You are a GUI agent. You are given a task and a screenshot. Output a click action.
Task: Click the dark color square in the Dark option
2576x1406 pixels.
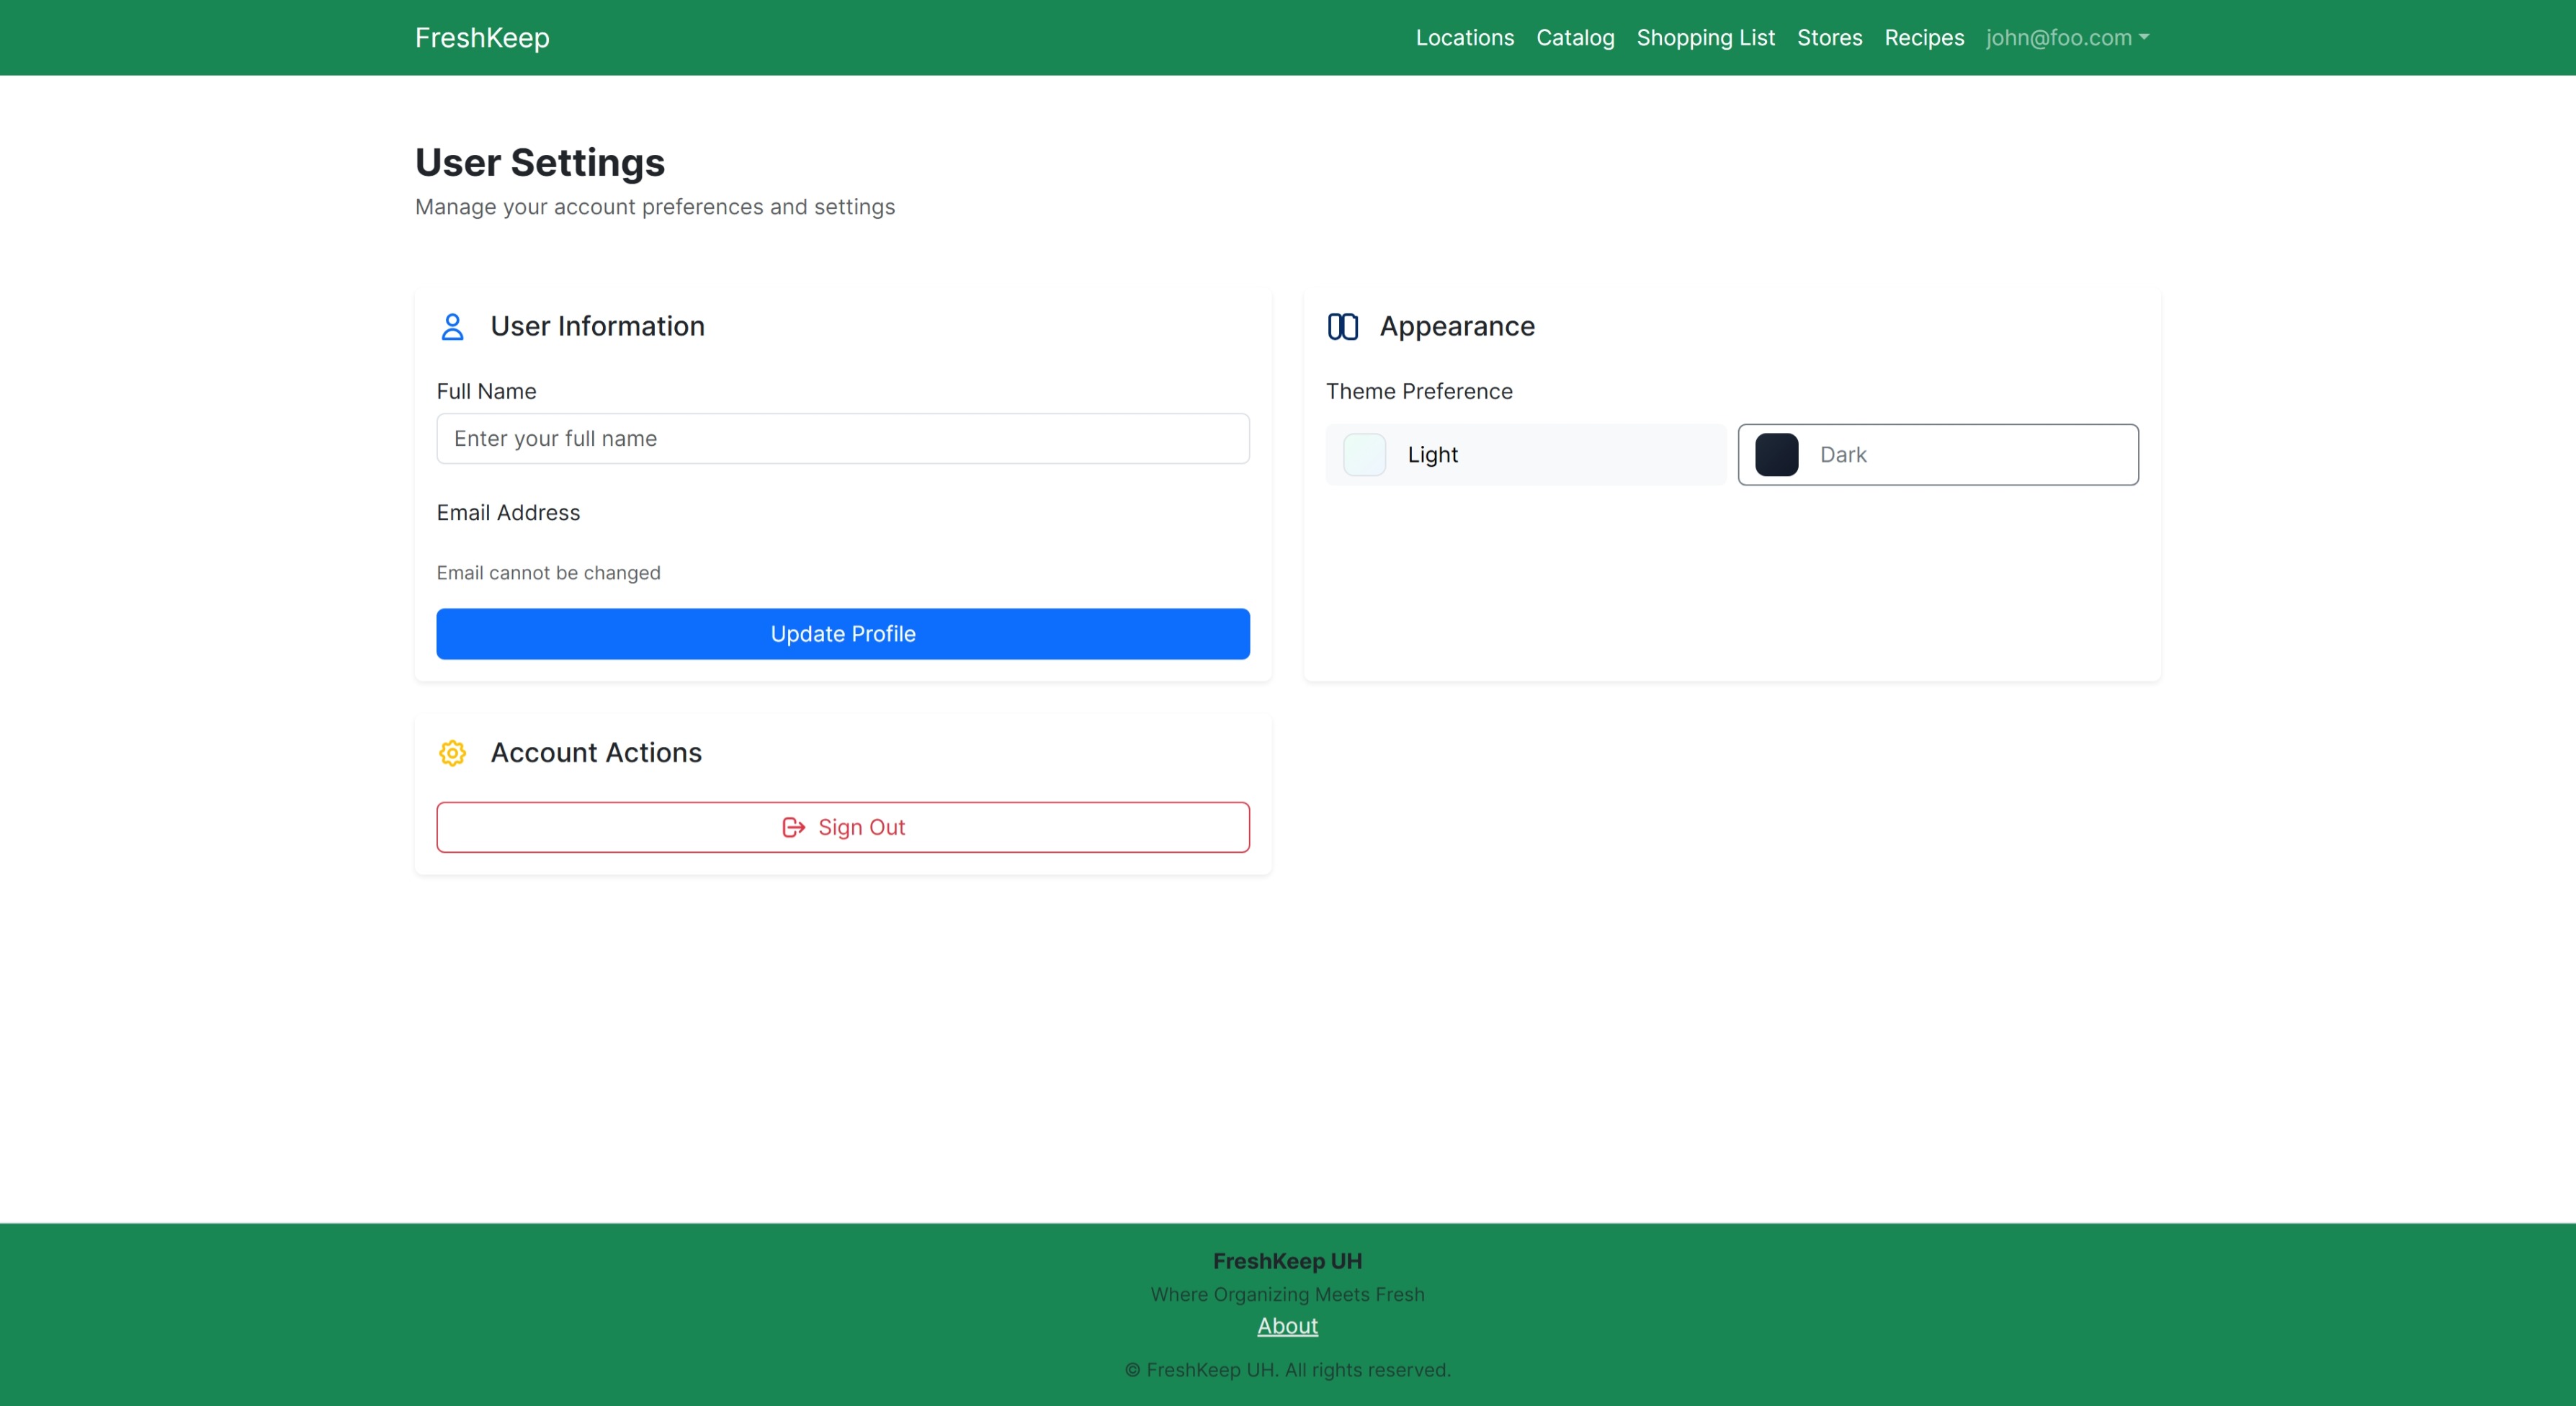(1777, 454)
